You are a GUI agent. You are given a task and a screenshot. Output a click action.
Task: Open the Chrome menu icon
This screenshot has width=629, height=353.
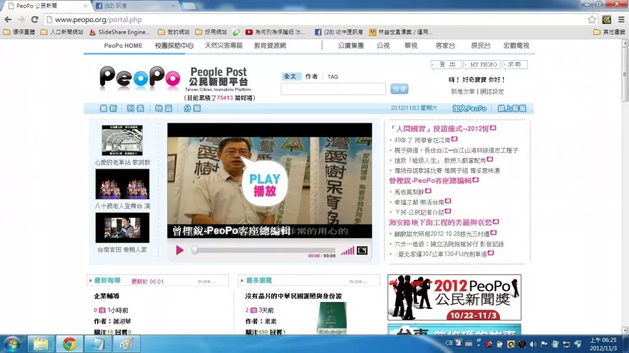pos(621,19)
